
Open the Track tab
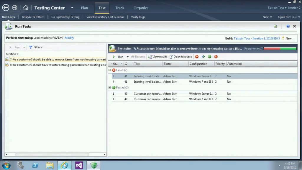click(x=120, y=8)
